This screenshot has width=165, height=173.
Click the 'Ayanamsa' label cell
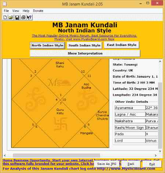(130, 108)
